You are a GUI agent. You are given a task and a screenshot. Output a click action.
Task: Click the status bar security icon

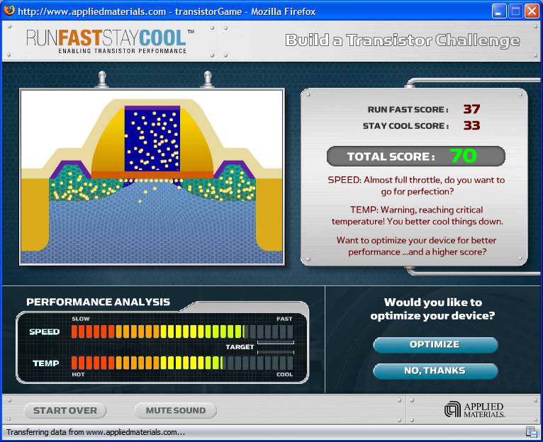point(531,432)
